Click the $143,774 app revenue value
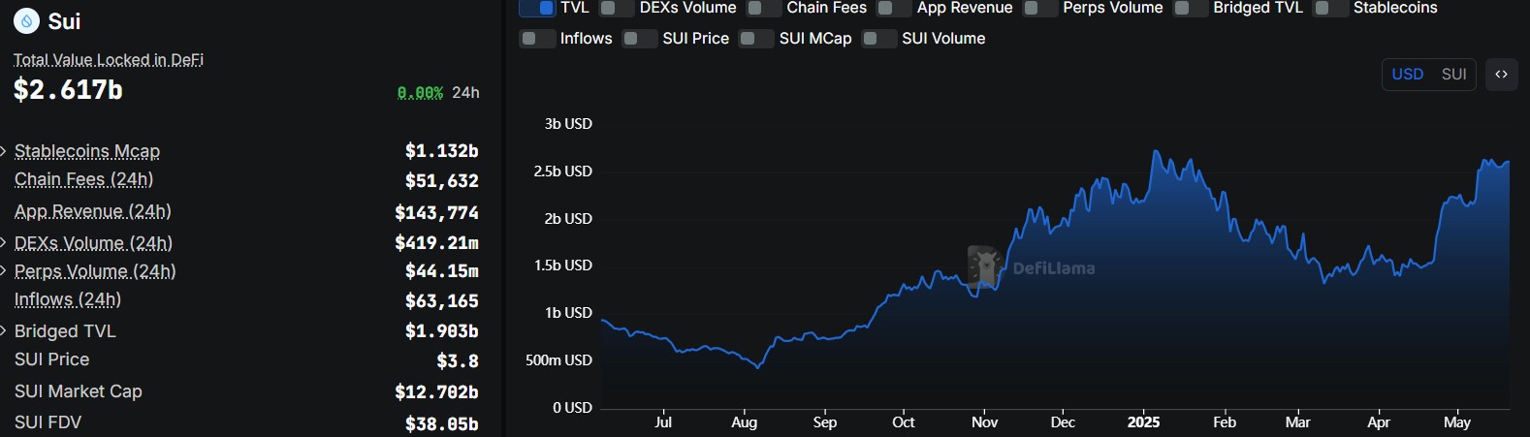The height and width of the screenshot is (437, 1530). point(436,212)
